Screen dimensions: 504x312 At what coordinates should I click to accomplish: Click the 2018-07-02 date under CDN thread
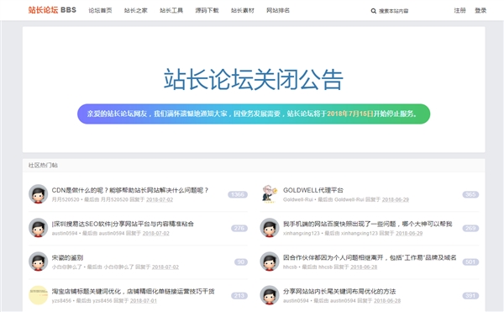(x=160, y=199)
